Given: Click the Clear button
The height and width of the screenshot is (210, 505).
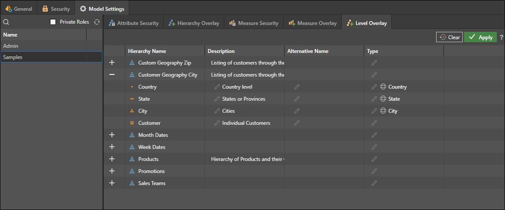Looking at the screenshot, I should 449,37.
